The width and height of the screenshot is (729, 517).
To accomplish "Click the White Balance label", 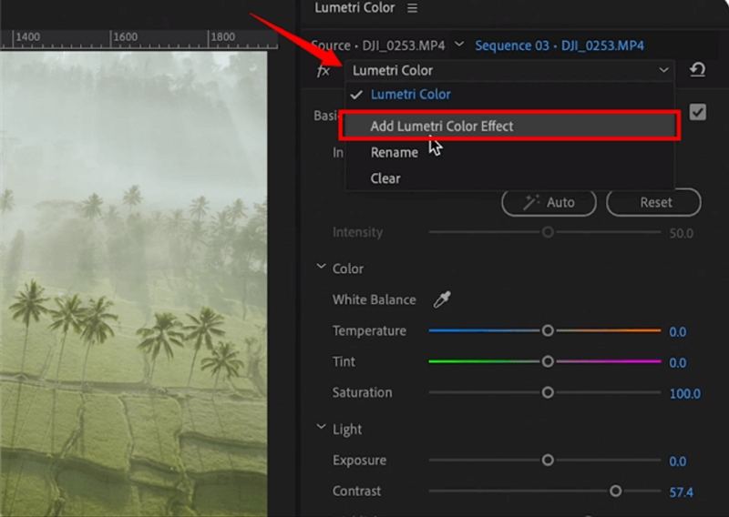I will coord(374,299).
